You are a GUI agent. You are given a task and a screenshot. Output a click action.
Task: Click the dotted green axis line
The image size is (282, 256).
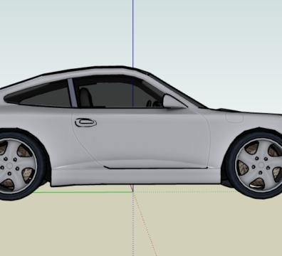[x=185, y=192]
